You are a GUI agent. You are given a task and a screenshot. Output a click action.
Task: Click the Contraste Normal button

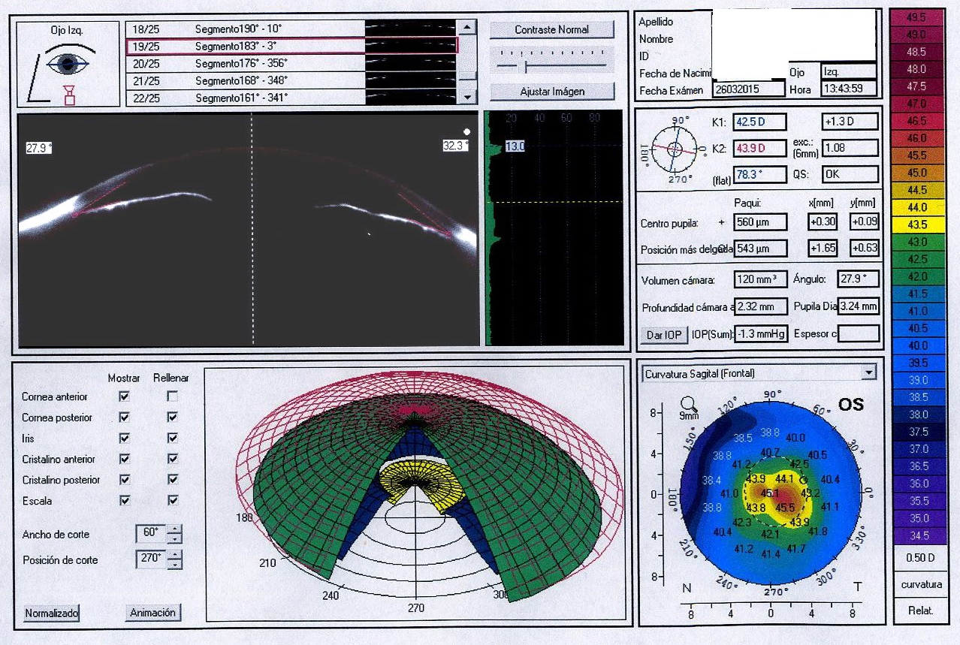point(551,29)
